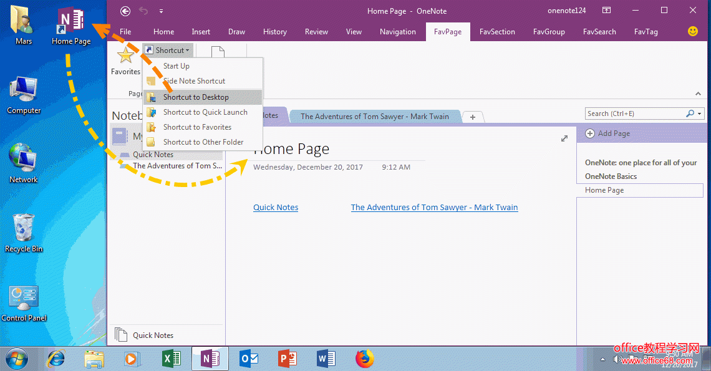711x371 pixels.
Task: Select Shortcut to Desktop menu entry
Action: click(x=196, y=97)
